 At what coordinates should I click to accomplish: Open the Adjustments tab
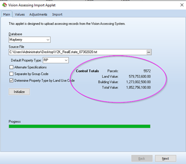(38, 15)
